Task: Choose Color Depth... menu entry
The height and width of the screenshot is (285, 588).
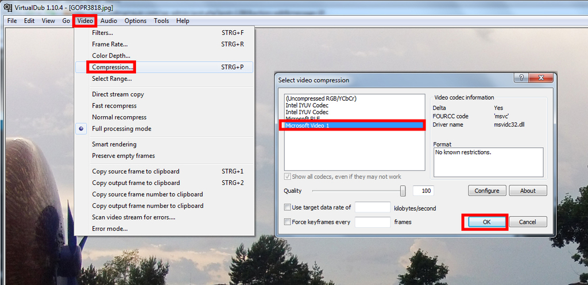Action: pos(164,56)
